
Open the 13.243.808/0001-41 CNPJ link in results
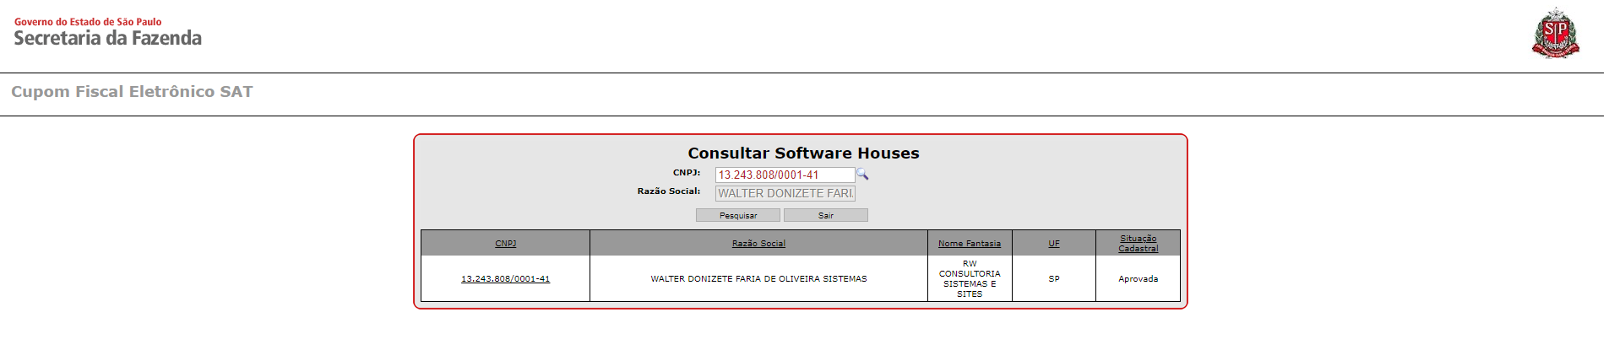[x=505, y=279]
